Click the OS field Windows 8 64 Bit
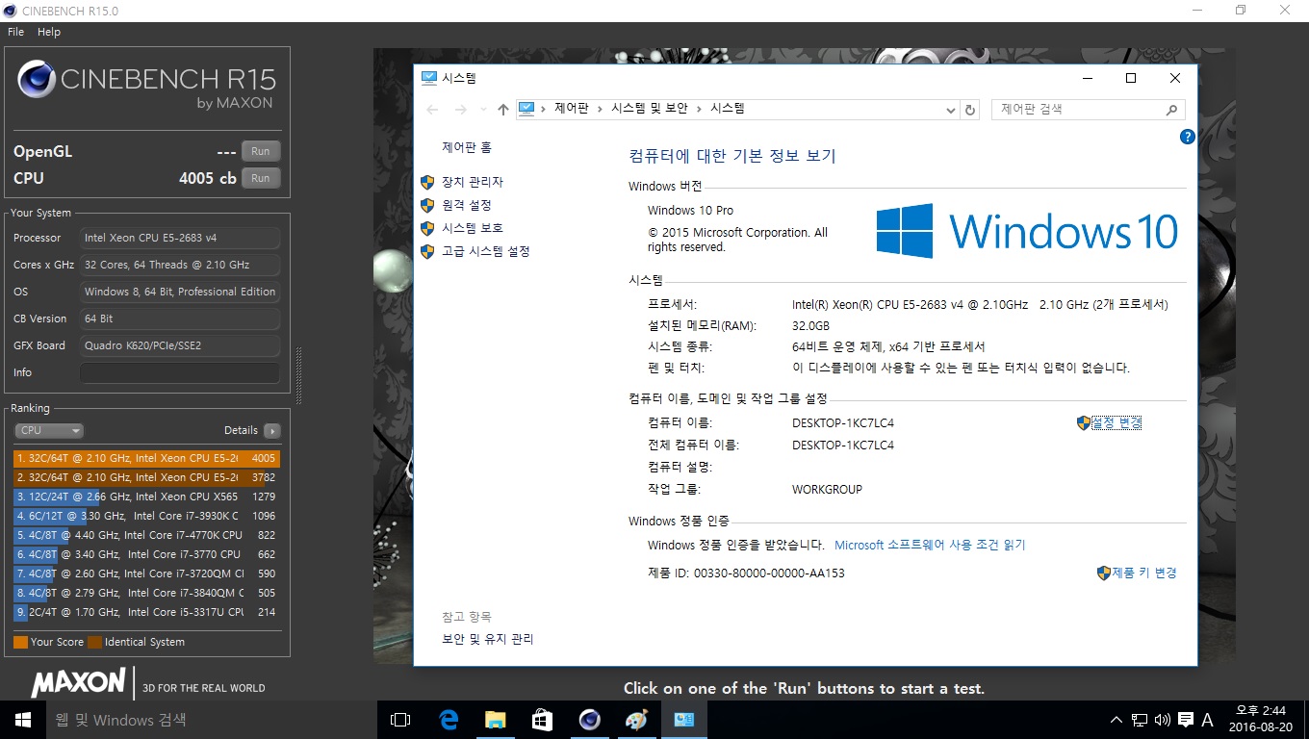Screen dimensions: 1309x739 180,292
